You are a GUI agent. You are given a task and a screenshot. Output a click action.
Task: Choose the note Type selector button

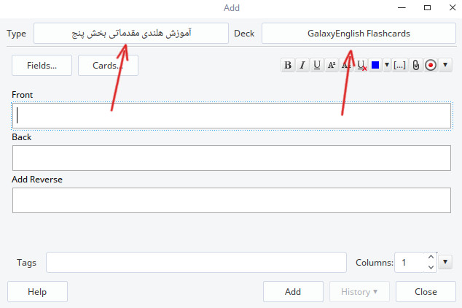click(x=130, y=34)
